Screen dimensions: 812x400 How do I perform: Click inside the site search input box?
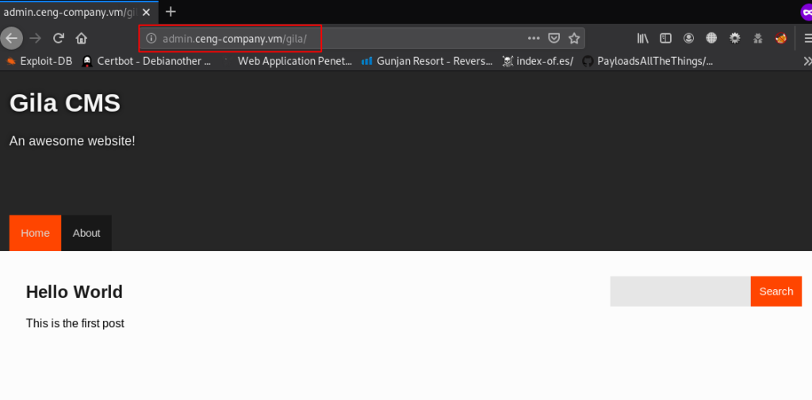pyautogui.click(x=680, y=291)
